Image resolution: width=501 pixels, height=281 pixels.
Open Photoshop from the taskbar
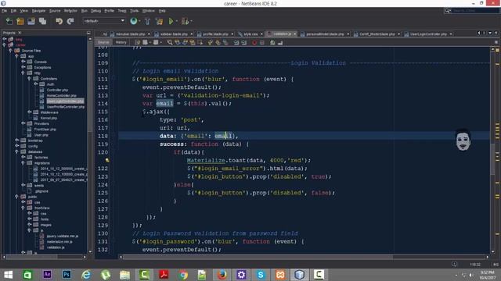[67, 274]
